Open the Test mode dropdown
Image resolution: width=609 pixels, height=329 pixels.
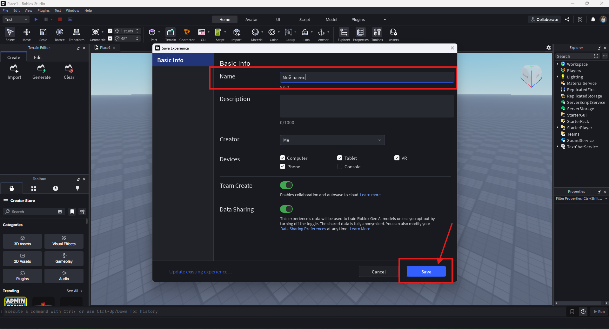coord(16,19)
